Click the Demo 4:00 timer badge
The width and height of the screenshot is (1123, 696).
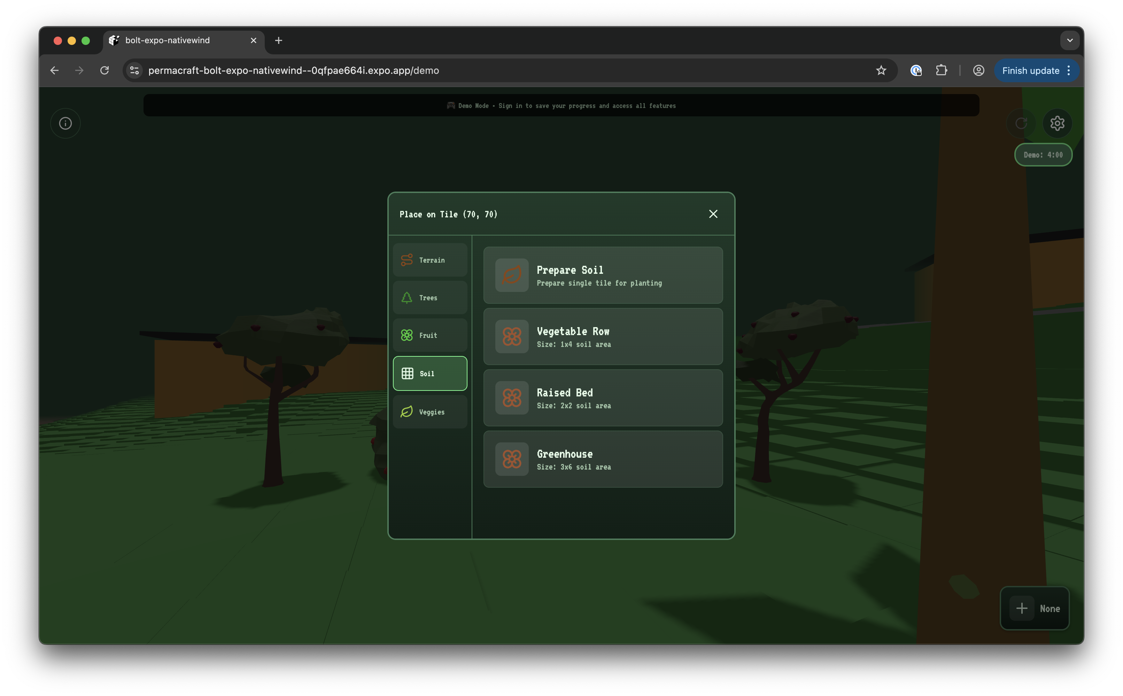(x=1043, y=155)
